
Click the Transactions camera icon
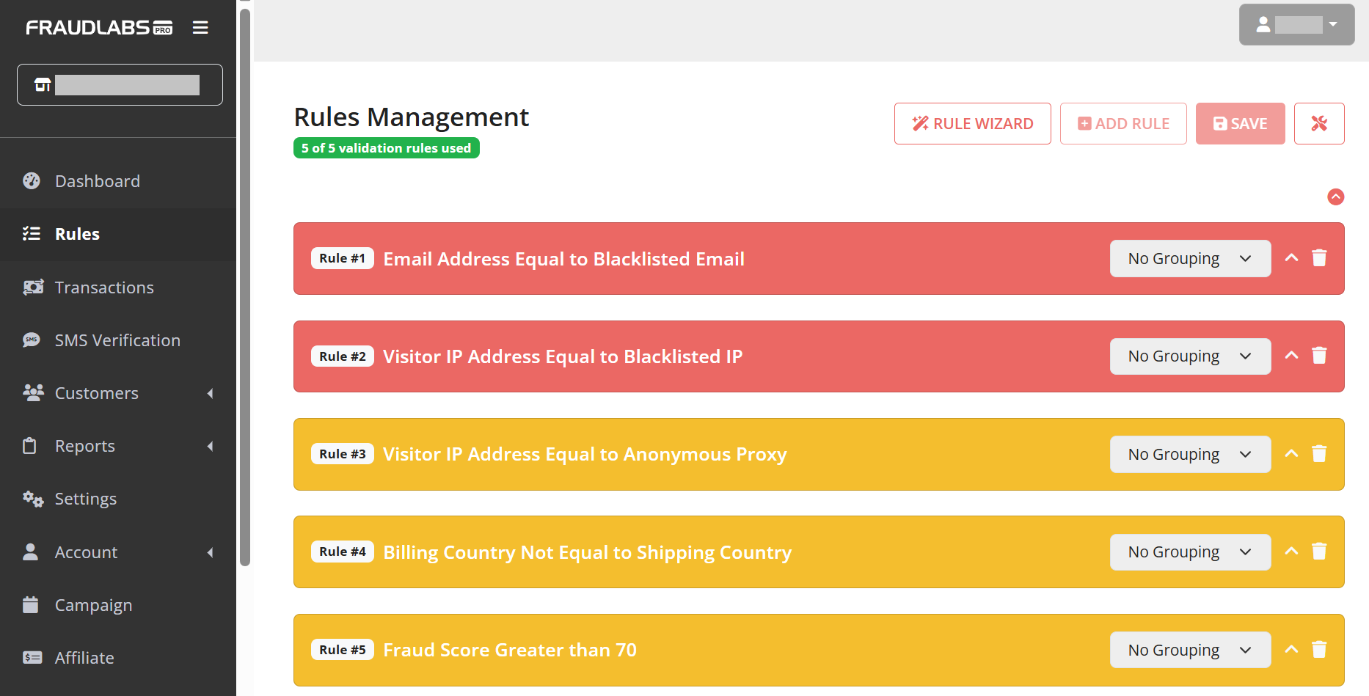click(x=33, y=287)
